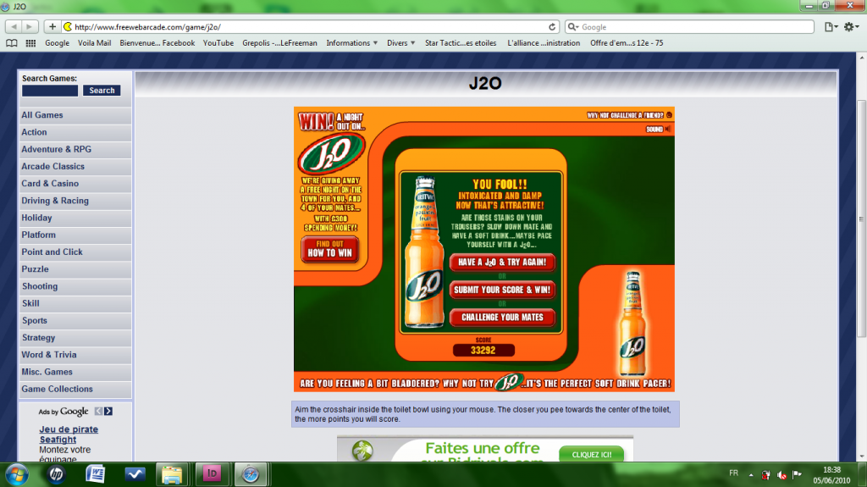Open the Windows Start menu orb
This screenshot has width=867, height=487.
(17, 474)
